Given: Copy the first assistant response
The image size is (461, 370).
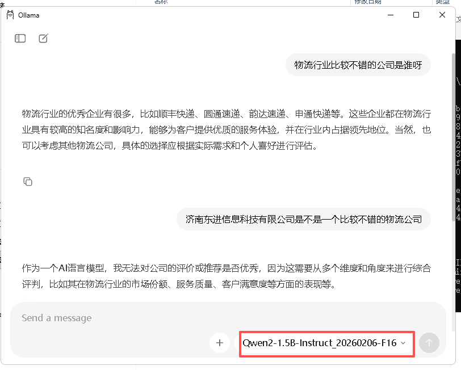Looking at the screenshot, I should point(28,182).
